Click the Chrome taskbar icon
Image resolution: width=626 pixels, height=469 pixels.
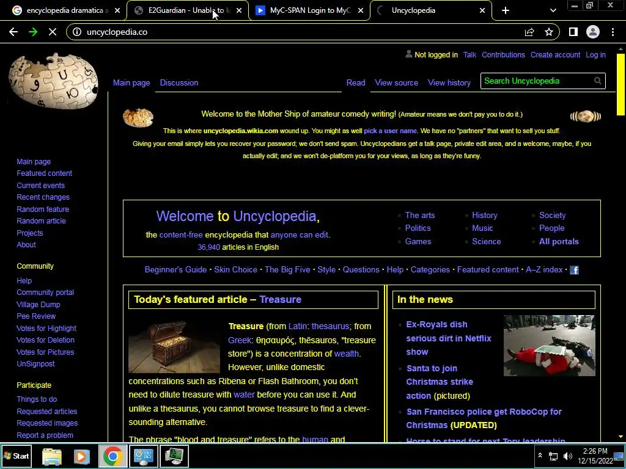(112, 456)
